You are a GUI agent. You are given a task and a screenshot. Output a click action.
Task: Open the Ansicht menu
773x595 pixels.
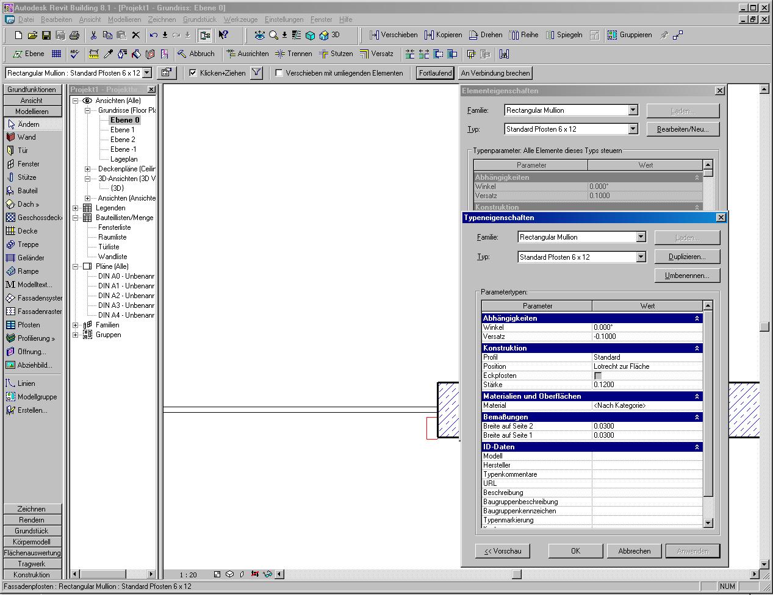click(x=90, y=20)
